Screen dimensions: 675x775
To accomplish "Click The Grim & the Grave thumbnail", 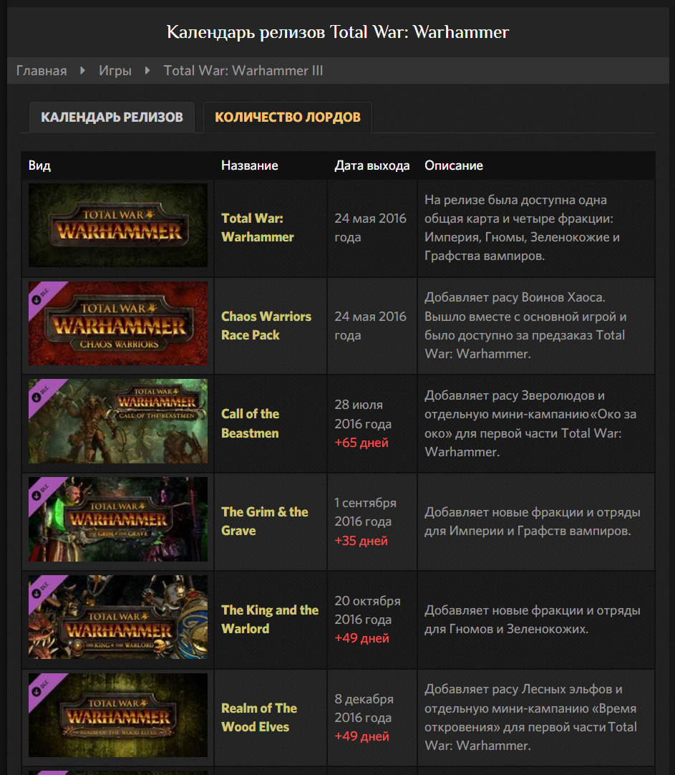I will [118, 519].
